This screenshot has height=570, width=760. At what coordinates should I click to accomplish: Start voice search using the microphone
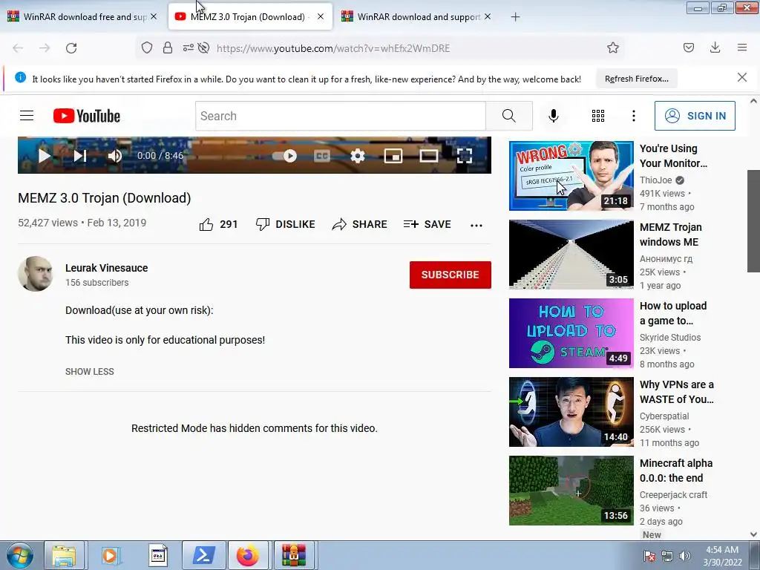pos(554,116)
